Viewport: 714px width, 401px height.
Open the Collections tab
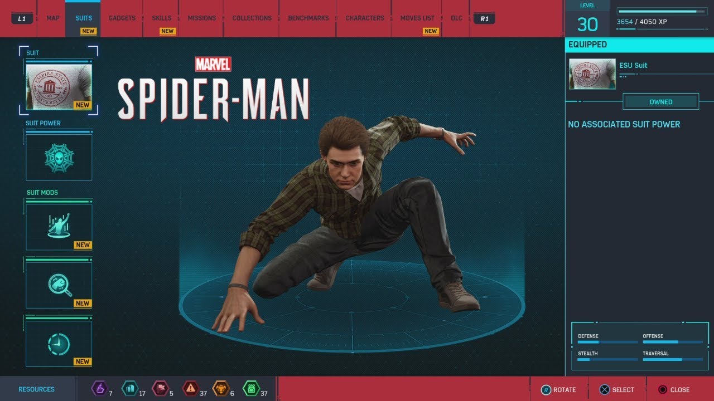coord(252,18)
